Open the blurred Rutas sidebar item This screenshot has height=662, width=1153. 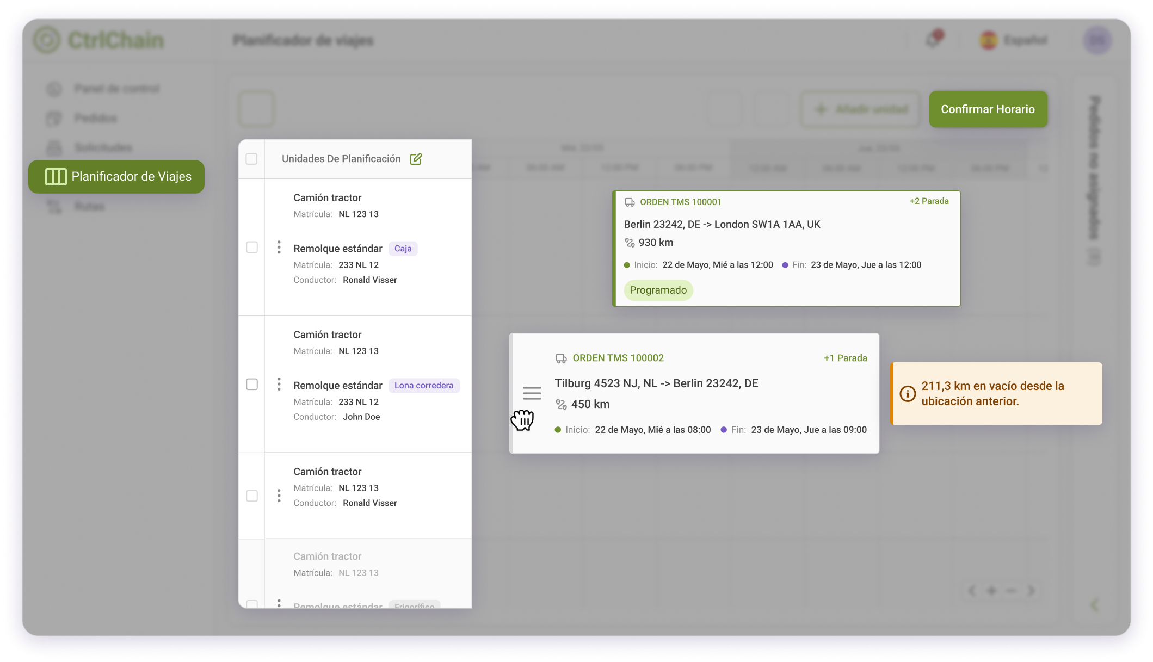click(x=76, y=206)
